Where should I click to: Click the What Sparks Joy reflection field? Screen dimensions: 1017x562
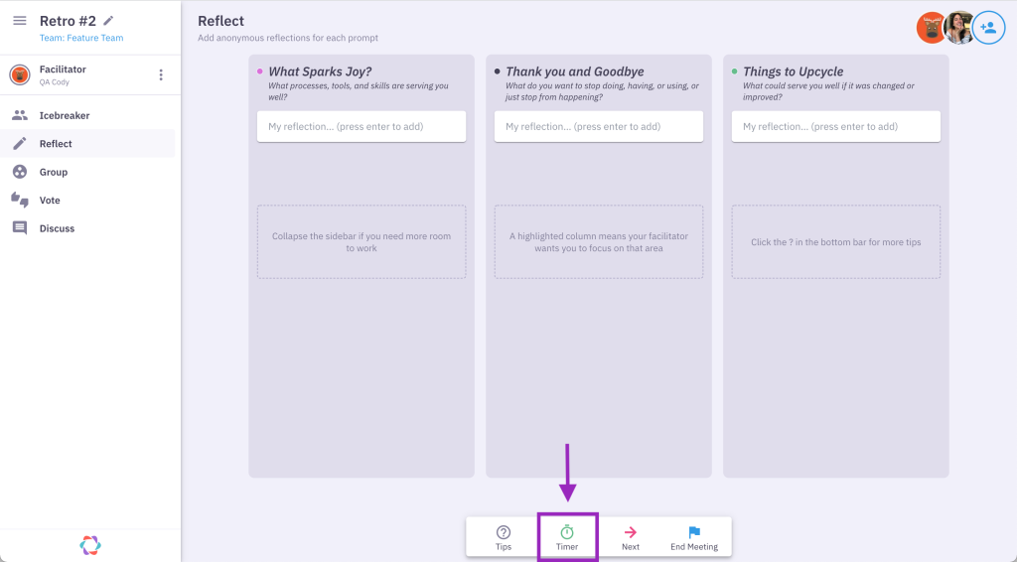[362, 126]
